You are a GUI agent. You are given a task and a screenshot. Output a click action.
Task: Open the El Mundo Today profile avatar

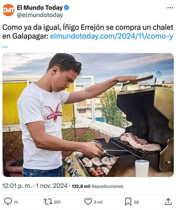click(x=8, y=10)
